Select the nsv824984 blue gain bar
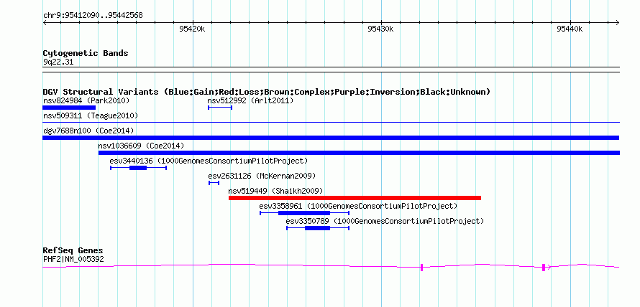The width and height of the screenshot is (640, 307). pos(69,108)
